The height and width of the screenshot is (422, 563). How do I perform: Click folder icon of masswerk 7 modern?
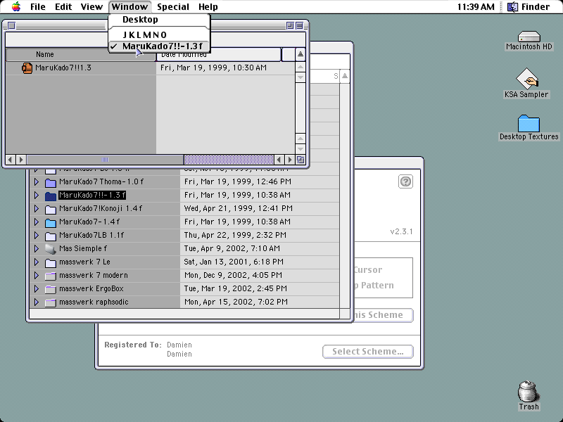[51, 276]
